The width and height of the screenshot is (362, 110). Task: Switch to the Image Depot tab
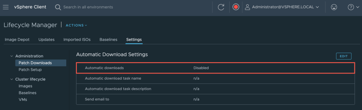tap(17, 40)
